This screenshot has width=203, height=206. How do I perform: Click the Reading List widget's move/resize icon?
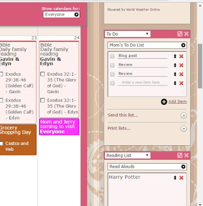pos(180,156)
